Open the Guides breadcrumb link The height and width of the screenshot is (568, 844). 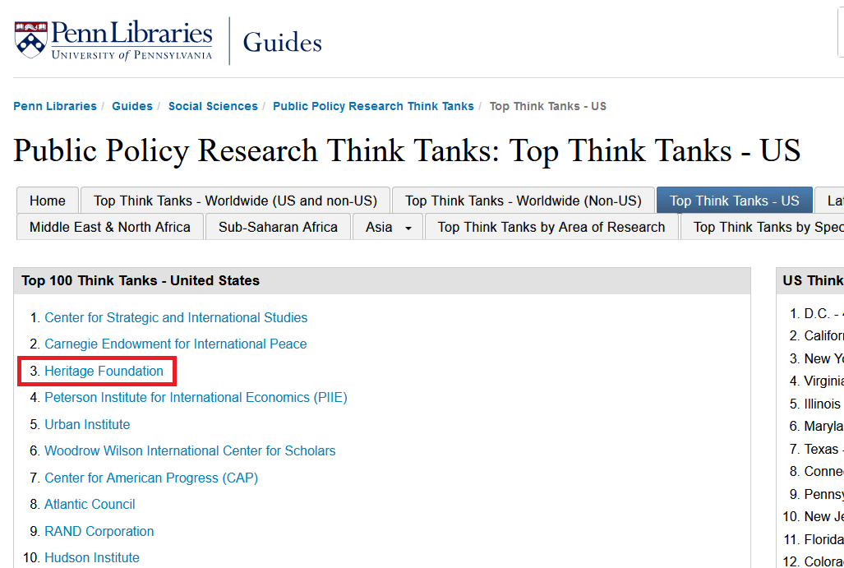coord(131,106)
